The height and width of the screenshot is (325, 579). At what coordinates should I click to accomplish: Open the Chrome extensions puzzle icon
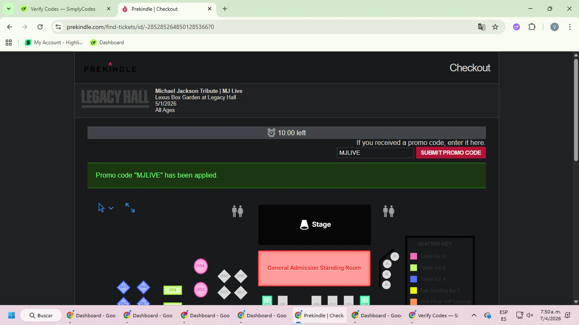pos(532,27)
